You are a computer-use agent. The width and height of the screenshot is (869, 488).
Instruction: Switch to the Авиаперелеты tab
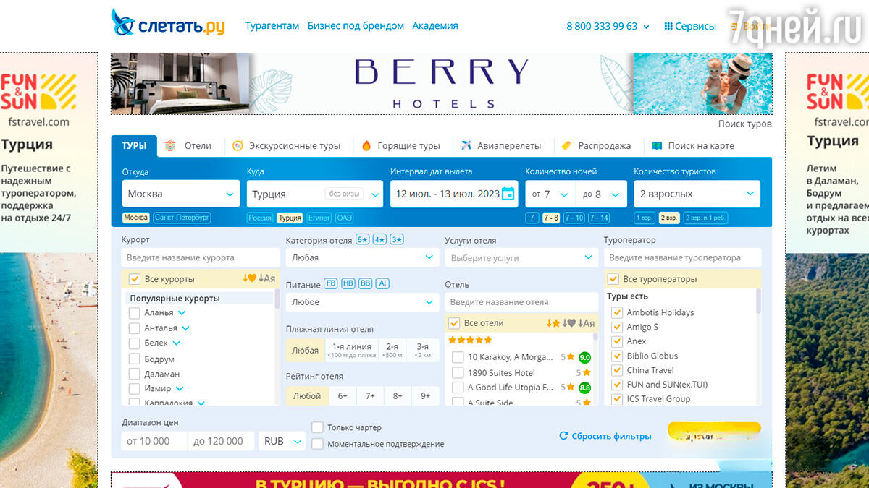point(501,145)
